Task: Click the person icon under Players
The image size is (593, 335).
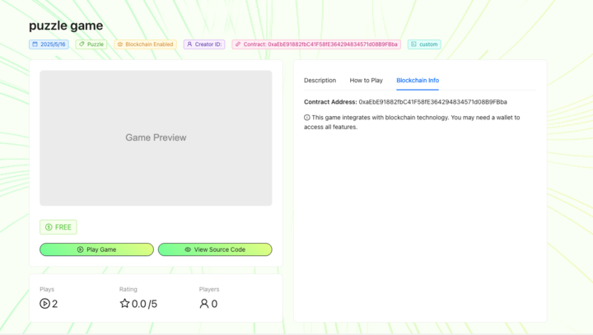Action: point(204,304)
